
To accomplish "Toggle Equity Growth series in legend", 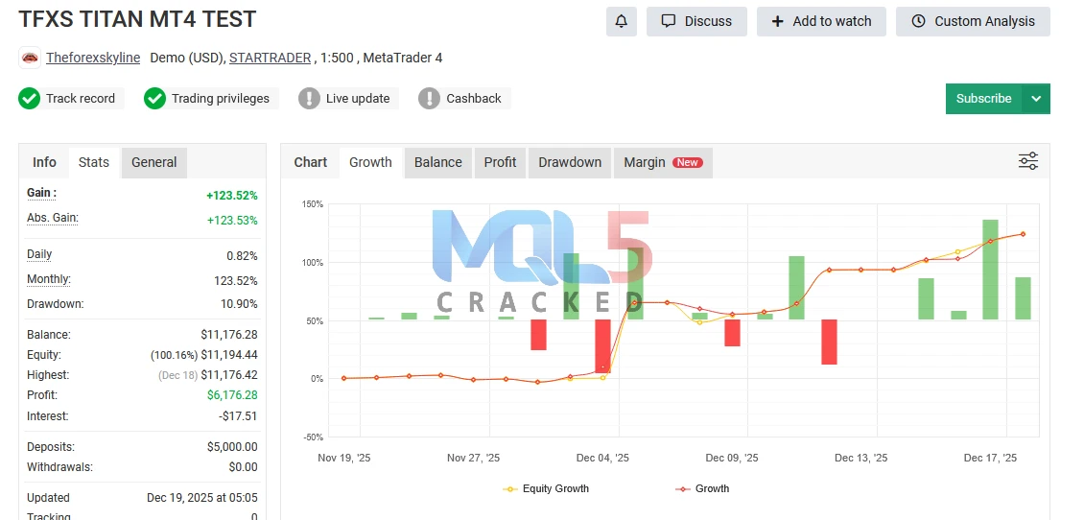I will (x=546, y=488).
